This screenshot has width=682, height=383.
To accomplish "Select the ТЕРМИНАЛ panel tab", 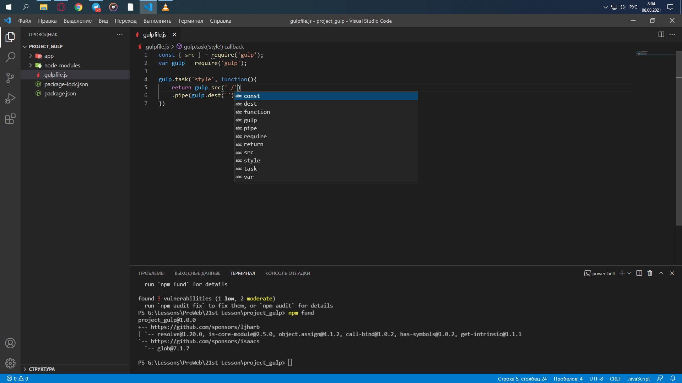I will click(243, 273).
